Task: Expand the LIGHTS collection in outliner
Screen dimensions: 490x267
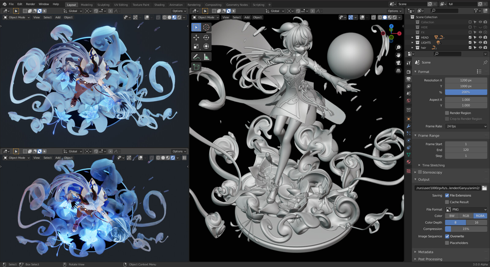Action: (413, 43)
